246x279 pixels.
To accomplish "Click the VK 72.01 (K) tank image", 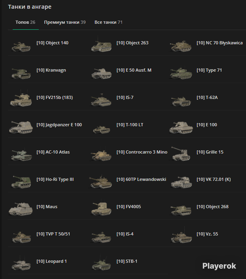I will coord(181,182).
